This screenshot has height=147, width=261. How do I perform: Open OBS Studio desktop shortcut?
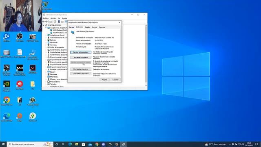pos(20,37)
